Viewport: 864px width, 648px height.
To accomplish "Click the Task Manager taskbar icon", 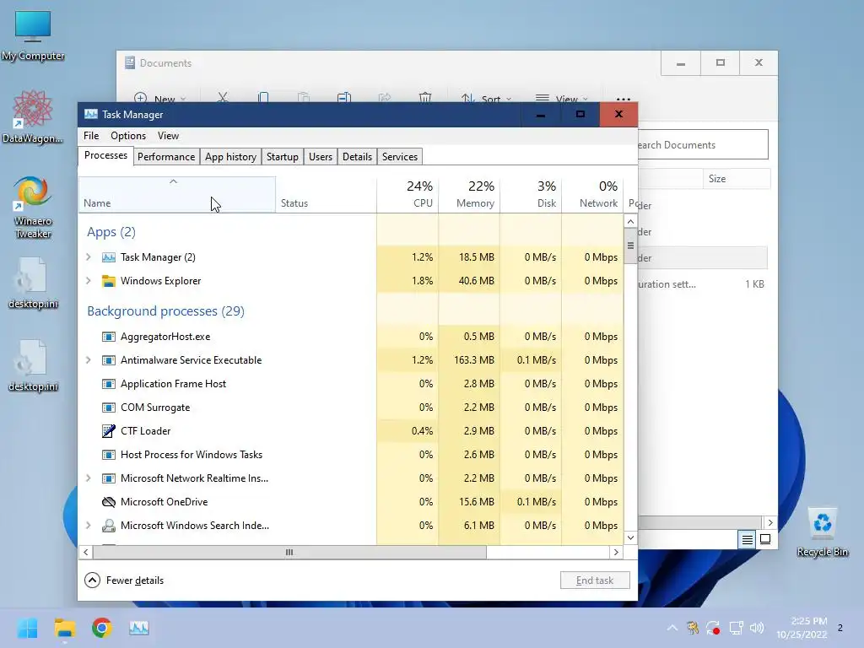I will point(139,628).
